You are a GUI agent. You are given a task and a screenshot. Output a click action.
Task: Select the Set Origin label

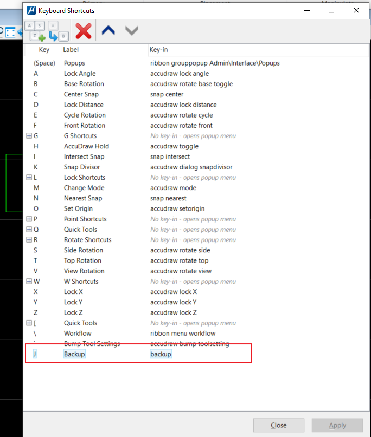click(78, 208)
